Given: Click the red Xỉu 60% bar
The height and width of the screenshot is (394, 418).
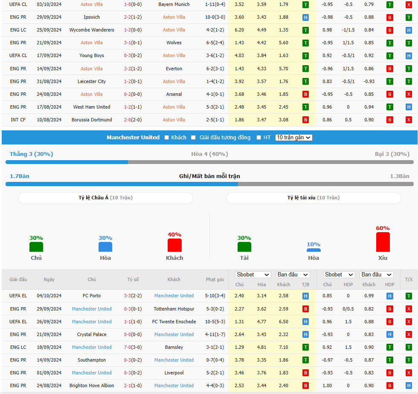Looking at the screenshot, I should [383, 242].
